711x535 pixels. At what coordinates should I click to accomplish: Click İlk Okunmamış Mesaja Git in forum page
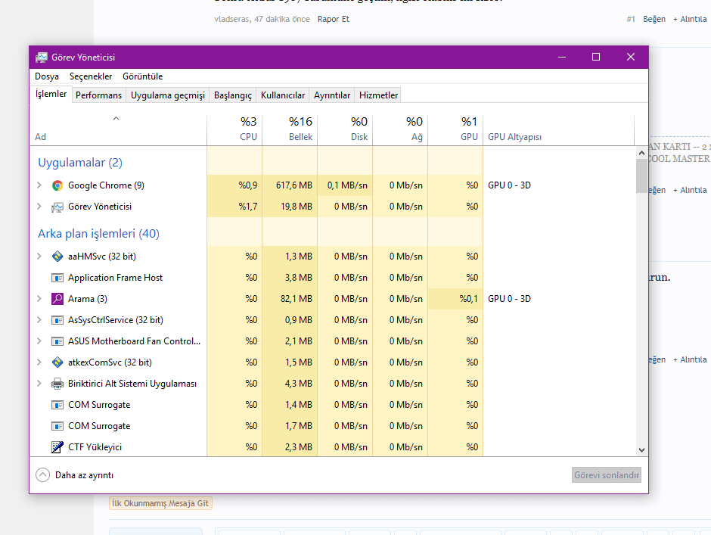point(160,503)
